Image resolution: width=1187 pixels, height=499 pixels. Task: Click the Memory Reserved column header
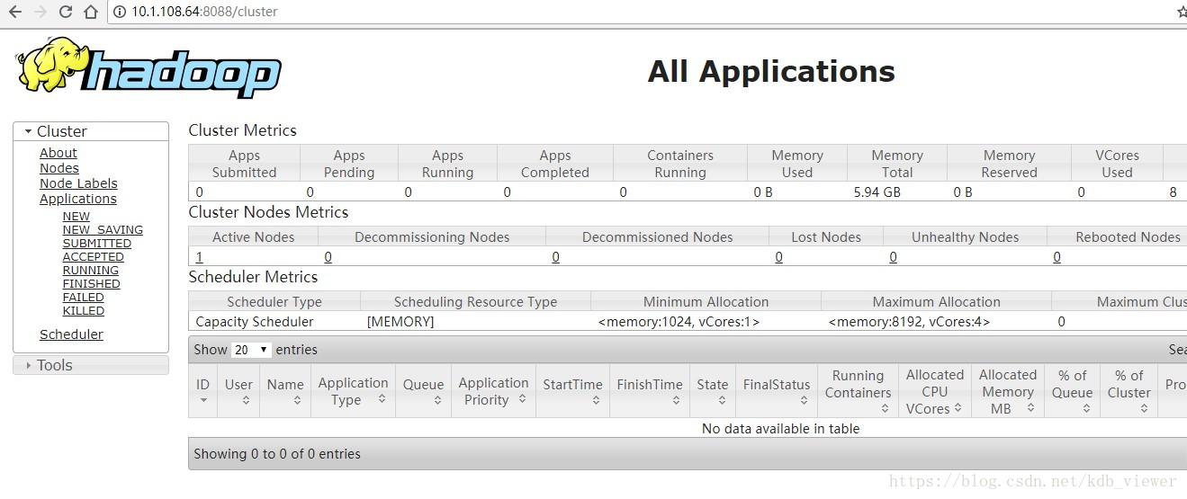(1009, 164)
